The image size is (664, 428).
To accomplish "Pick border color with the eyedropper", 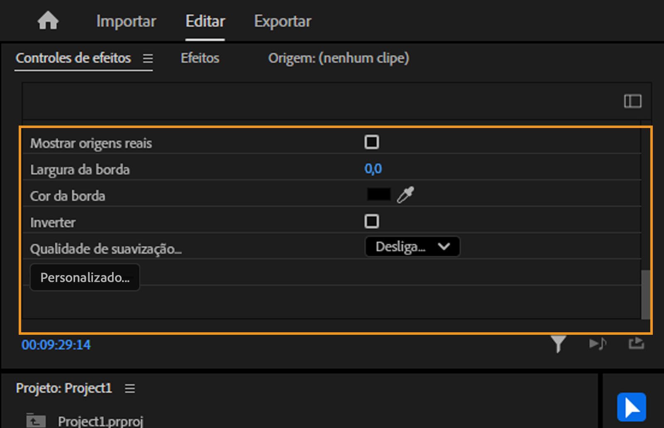I will coord(405,195).
